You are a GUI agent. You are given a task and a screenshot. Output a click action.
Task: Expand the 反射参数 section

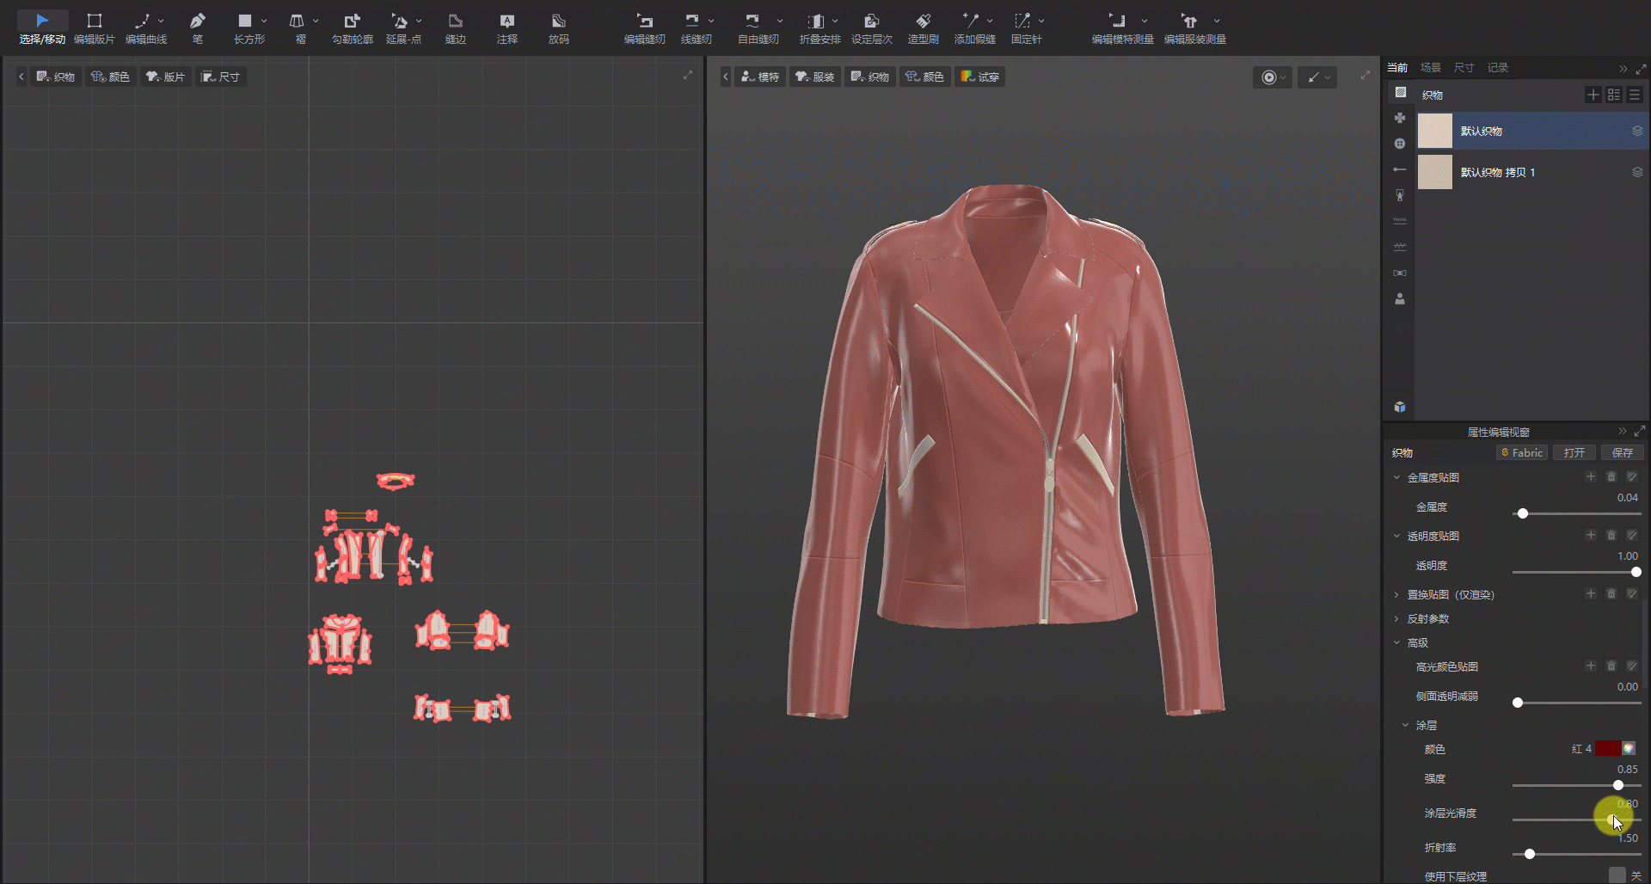click(1396, 618)
